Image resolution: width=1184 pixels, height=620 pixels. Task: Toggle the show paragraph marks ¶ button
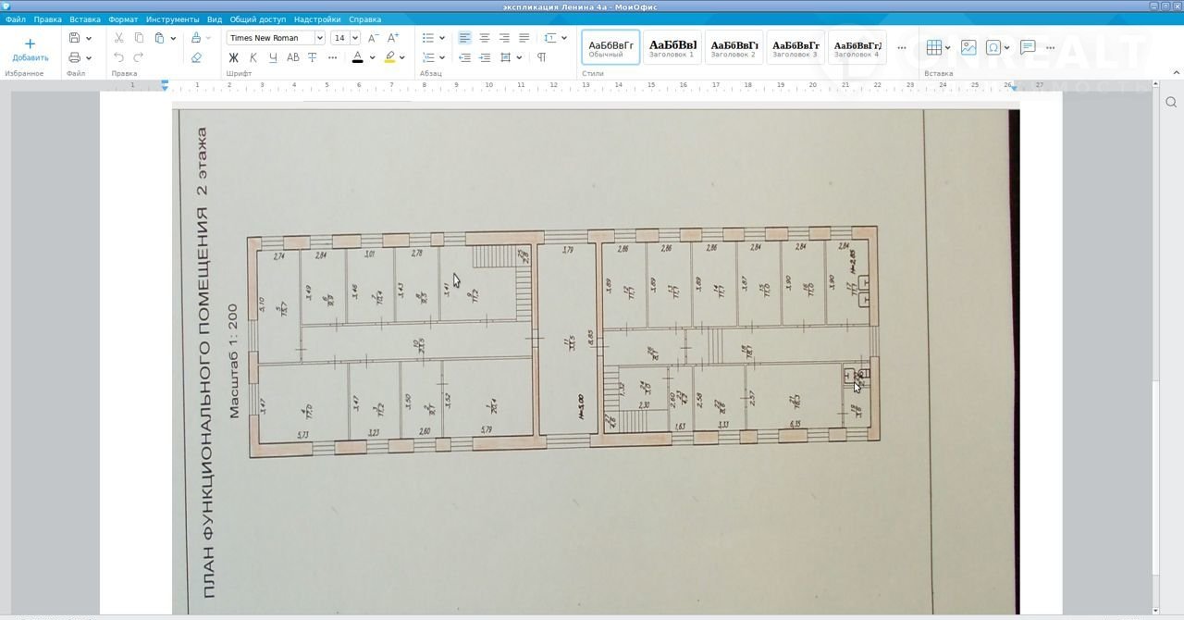coord(541,57)
